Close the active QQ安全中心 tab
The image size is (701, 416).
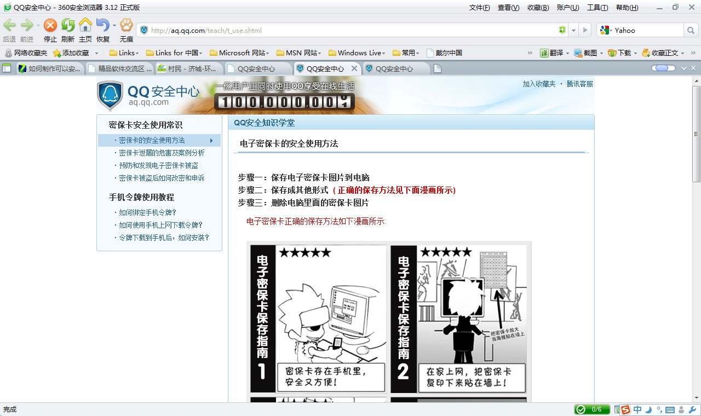(354, 68)
